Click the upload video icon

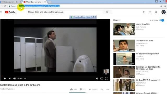click(144, 12)
